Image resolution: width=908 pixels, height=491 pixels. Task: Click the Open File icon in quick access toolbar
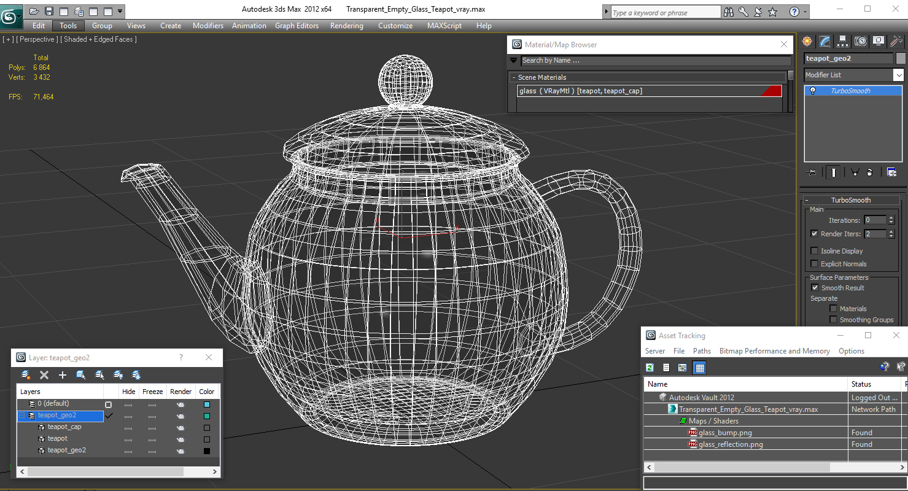tap(34, 11)
